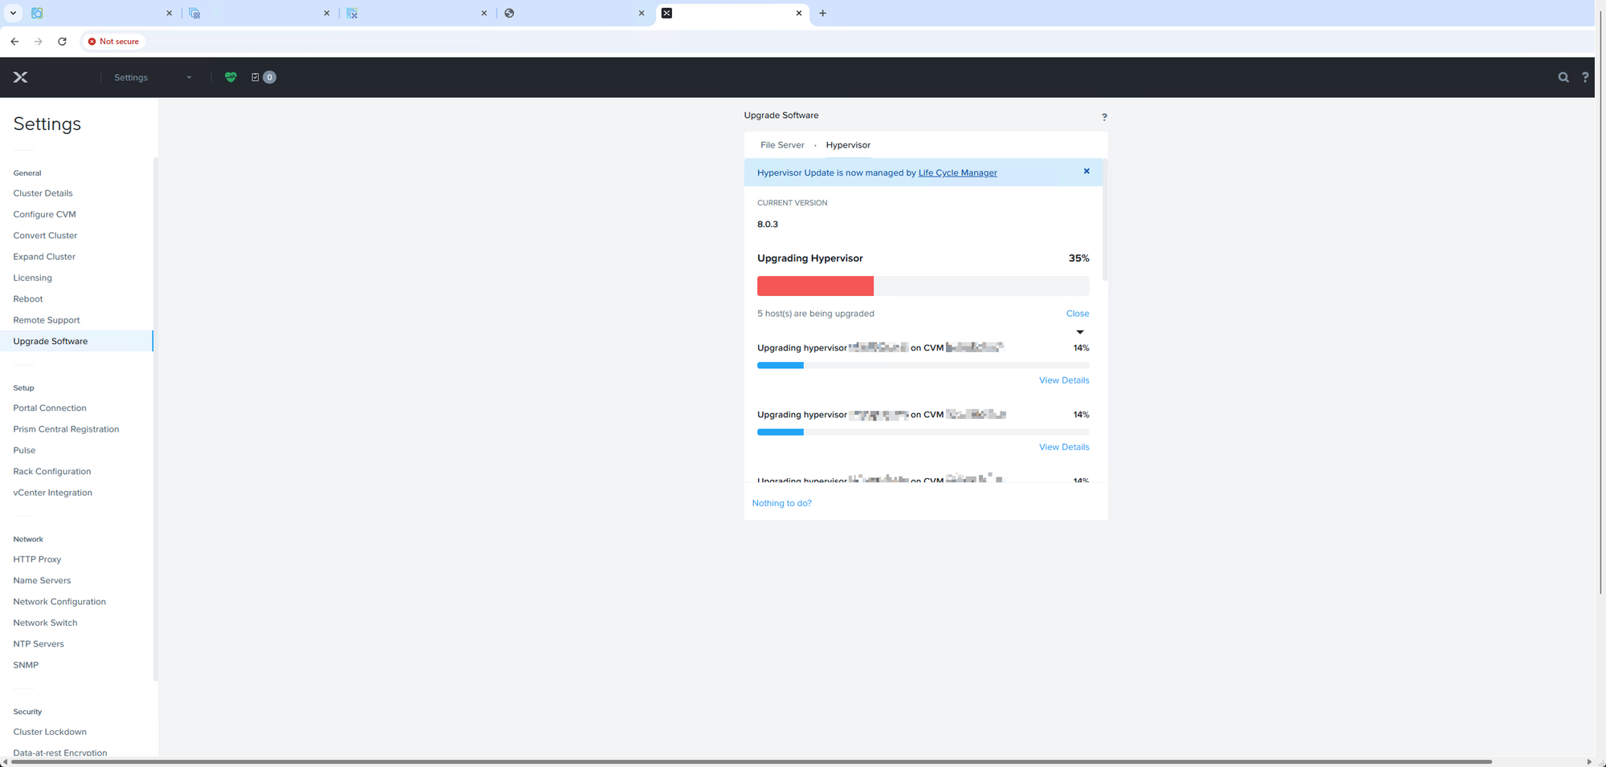Open the cluster health heart icon
This screenshot has height=767, width=1606.
pos(230,77)
